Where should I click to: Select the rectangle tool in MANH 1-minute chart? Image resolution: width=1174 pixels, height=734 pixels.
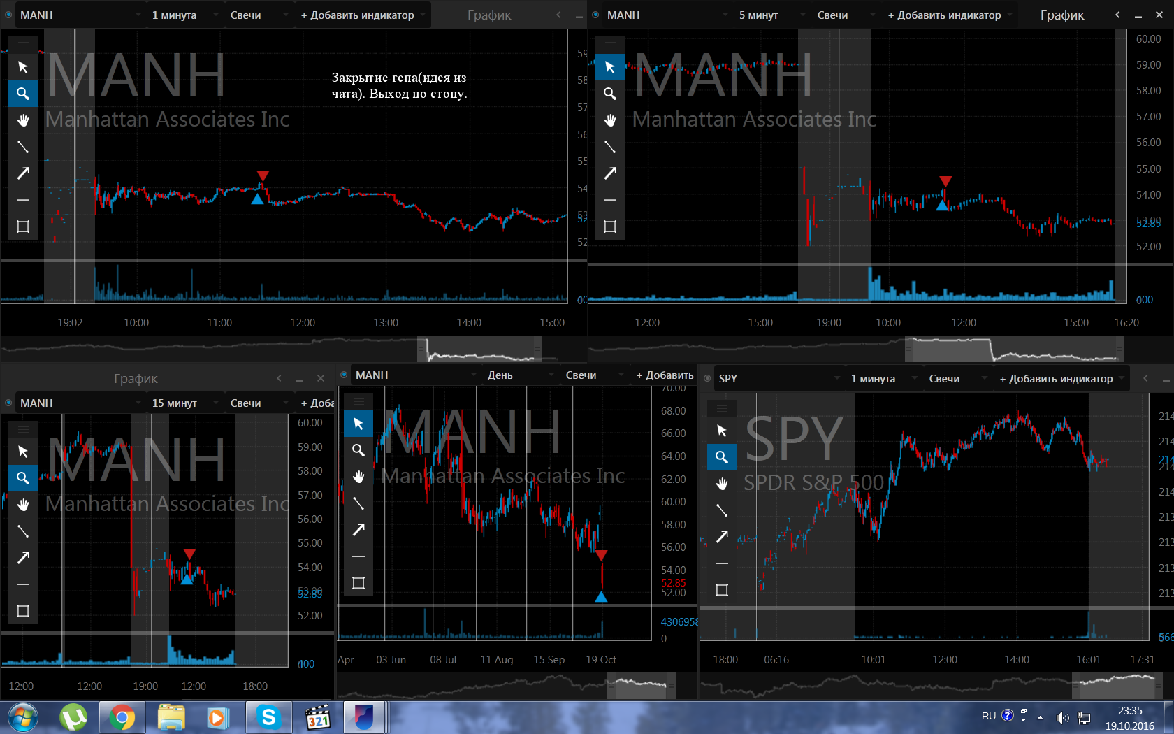coord(23,226)
